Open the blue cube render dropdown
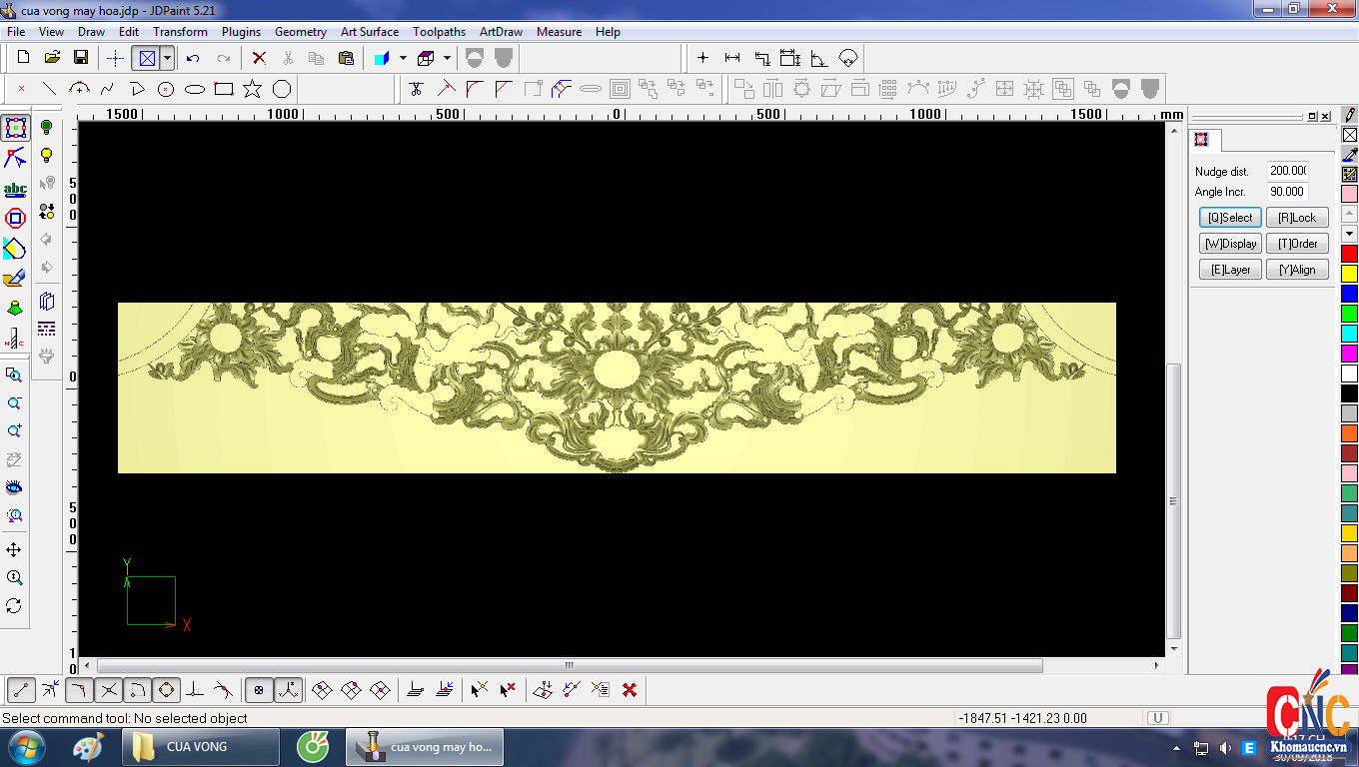Image resolution: width=1359 pixels, height=767 pixels. click(403, 58)
